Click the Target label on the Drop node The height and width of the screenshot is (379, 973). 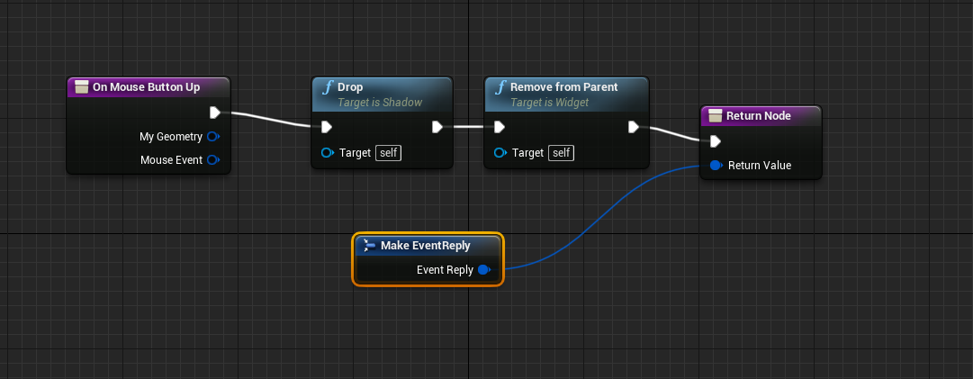point(355,153)
